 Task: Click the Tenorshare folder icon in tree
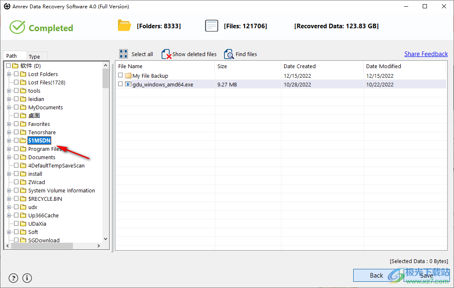23,132
